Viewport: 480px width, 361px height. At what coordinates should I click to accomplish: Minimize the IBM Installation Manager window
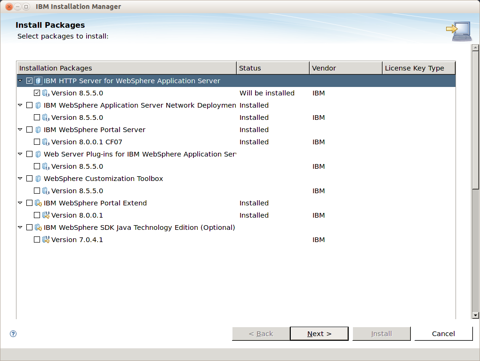pyautogui.click(x=18, y=7)
